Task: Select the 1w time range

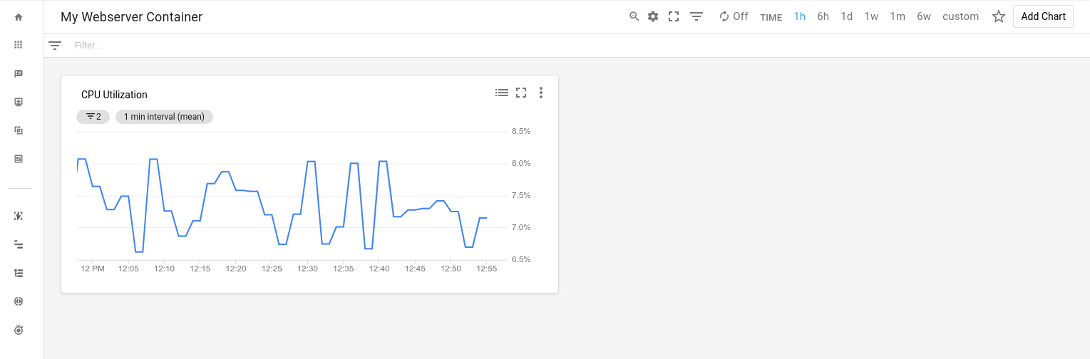Action: coord(871,16)
